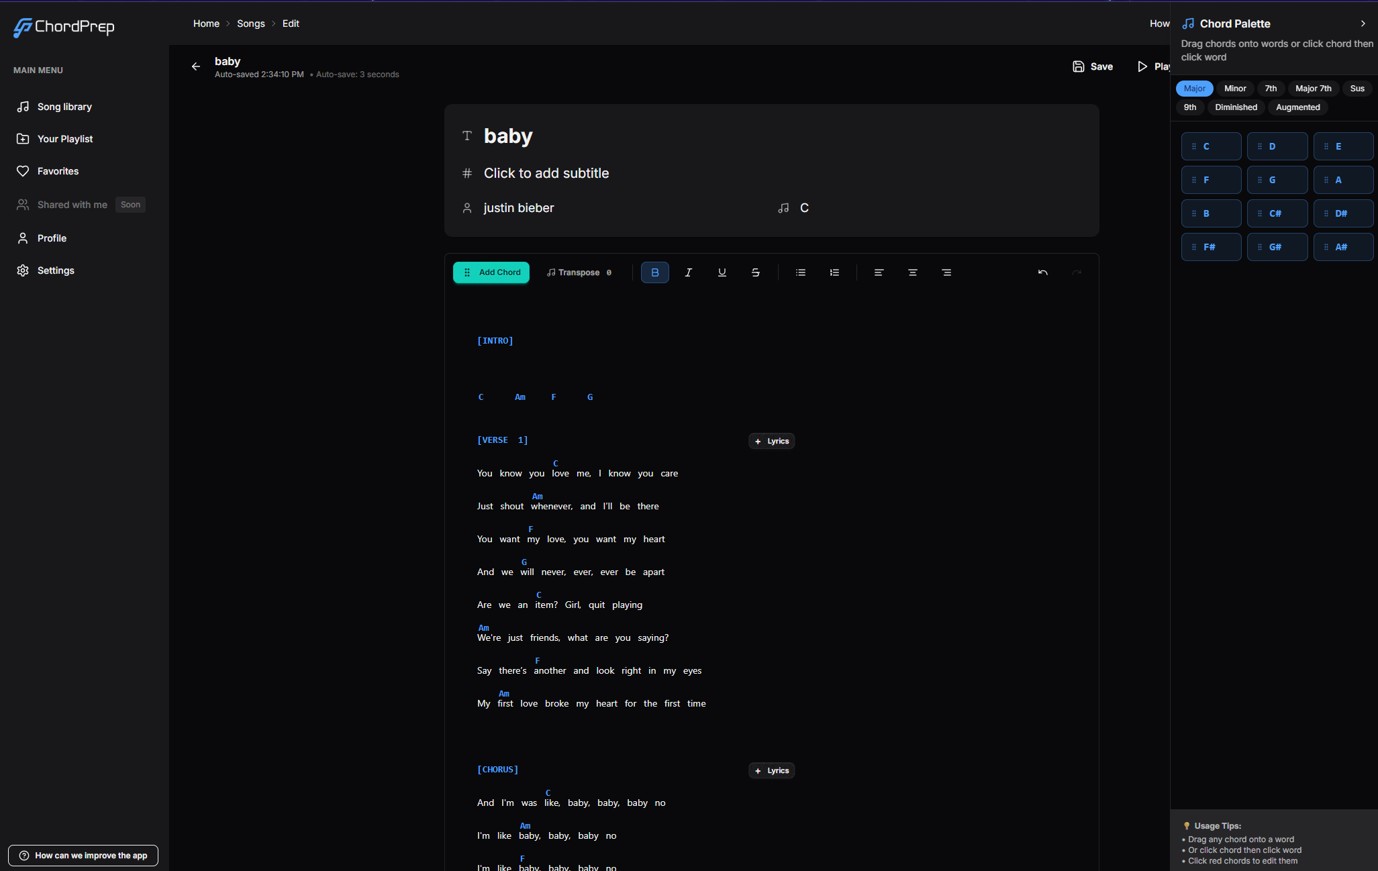Select the Major 7th chord filter
Viewport: 1378px width, 871px height.
click(x=1314, y=89)
